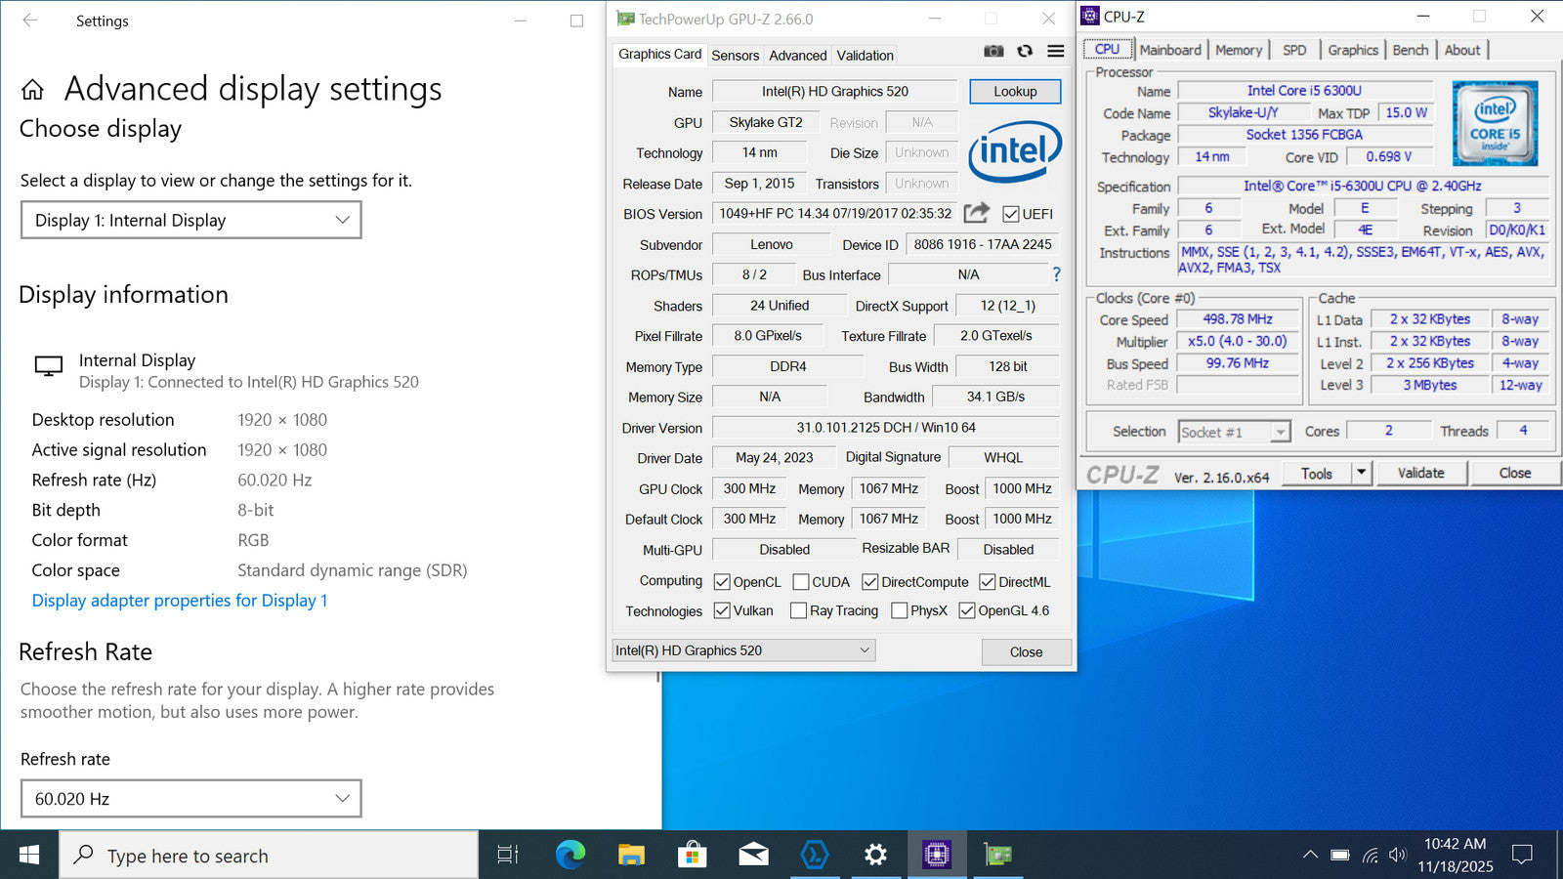
Task: Click the GPU-Z refresh icon
Action: pos(1025,52)
